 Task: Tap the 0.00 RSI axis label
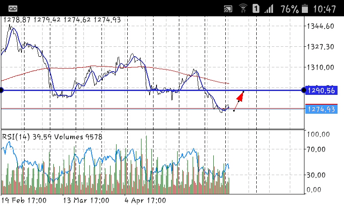[x=314, y=190]
